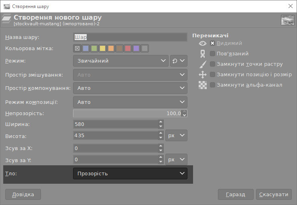Select the brown color label

tap(119, 49)
